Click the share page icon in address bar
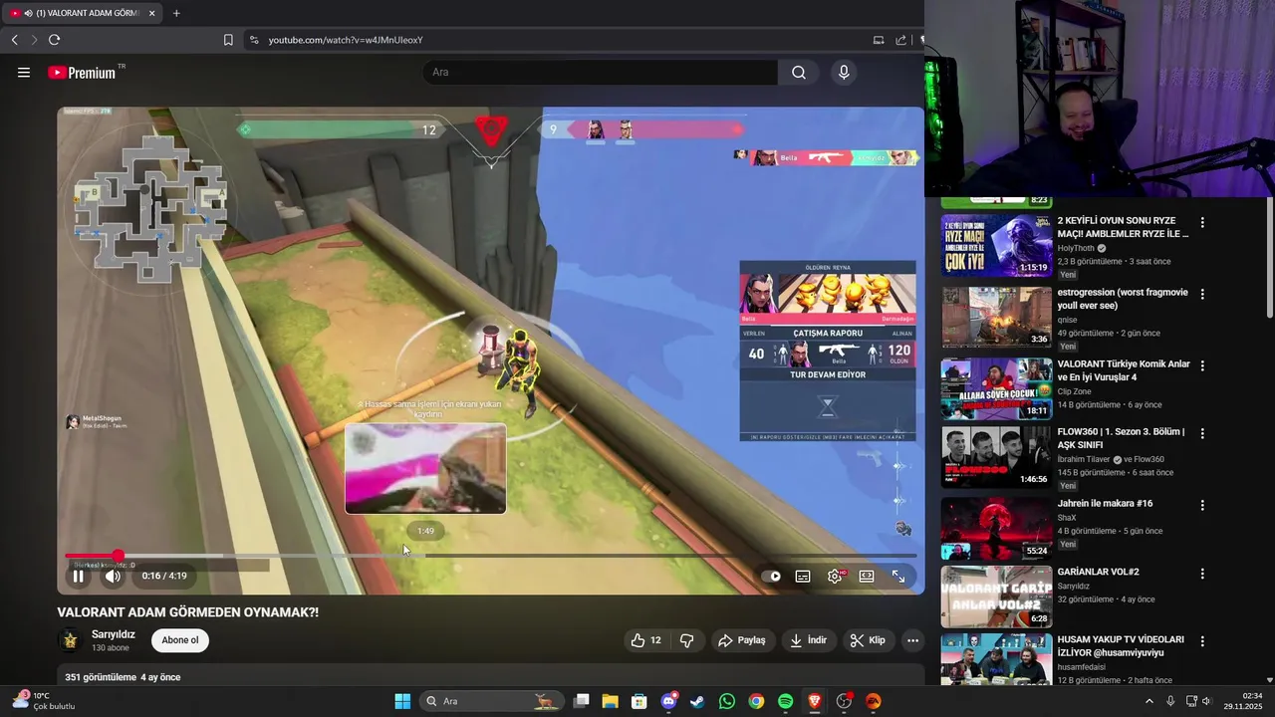1275x717 pixels. click(901, 40)
